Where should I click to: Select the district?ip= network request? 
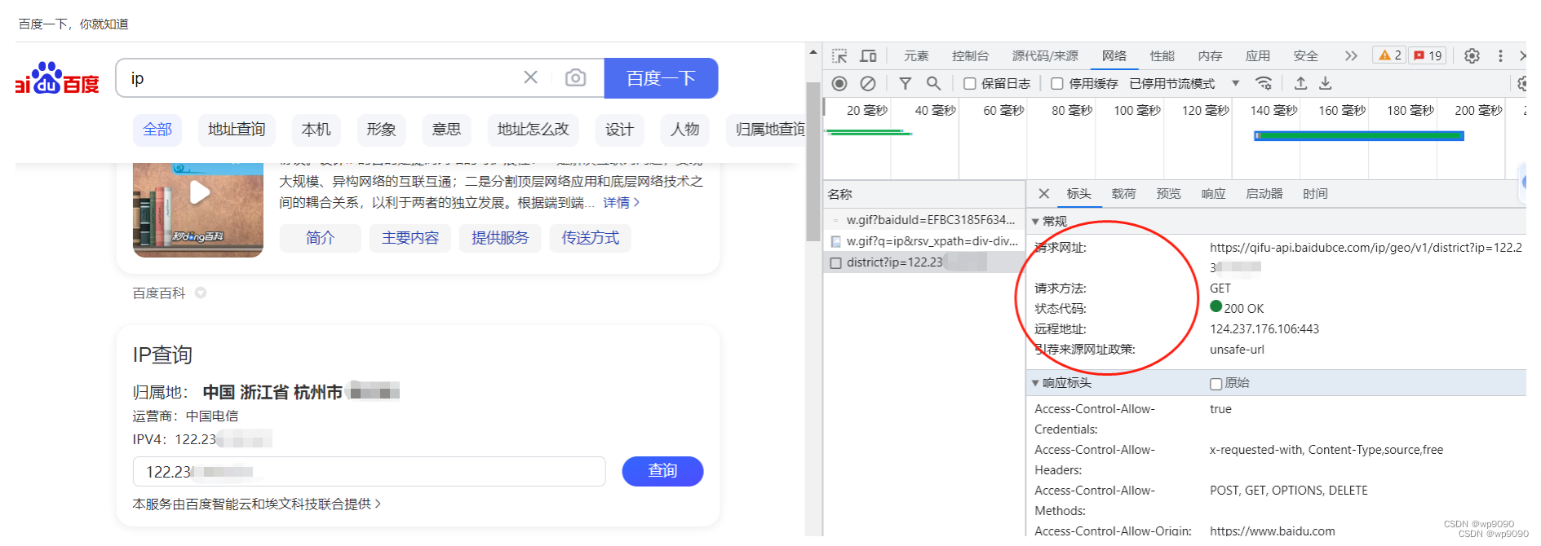tap(924, 262)
